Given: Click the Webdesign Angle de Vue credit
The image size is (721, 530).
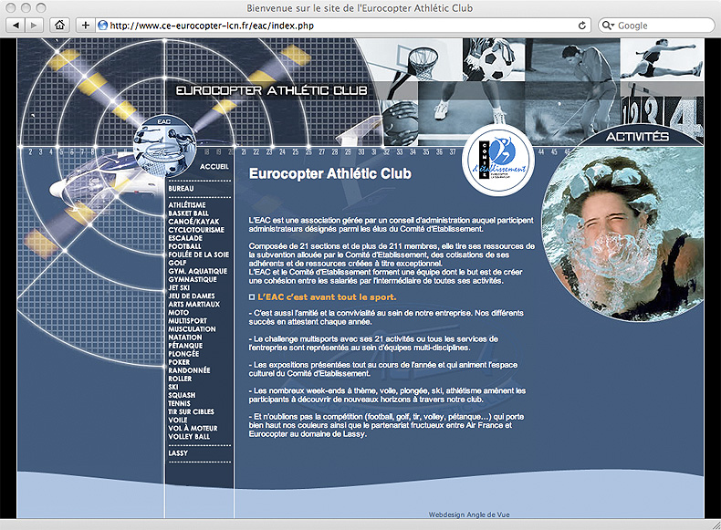Looking at the screenshot, I should tap(469, 514).
